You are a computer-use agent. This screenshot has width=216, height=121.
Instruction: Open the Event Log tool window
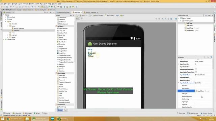click(x=181, y=113)
